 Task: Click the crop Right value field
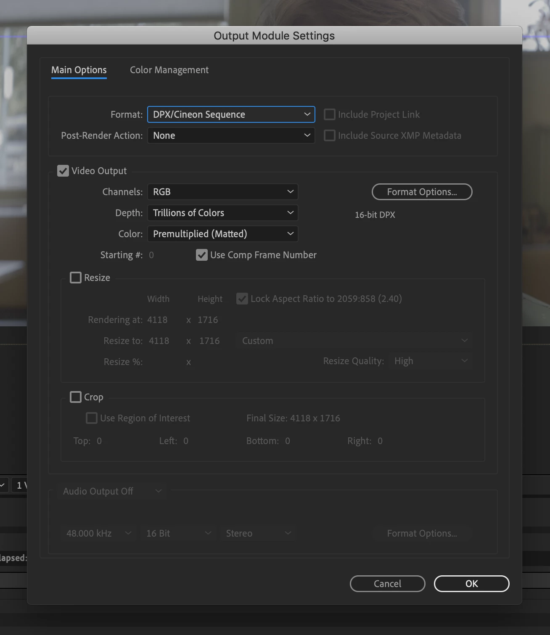(380, 441)
